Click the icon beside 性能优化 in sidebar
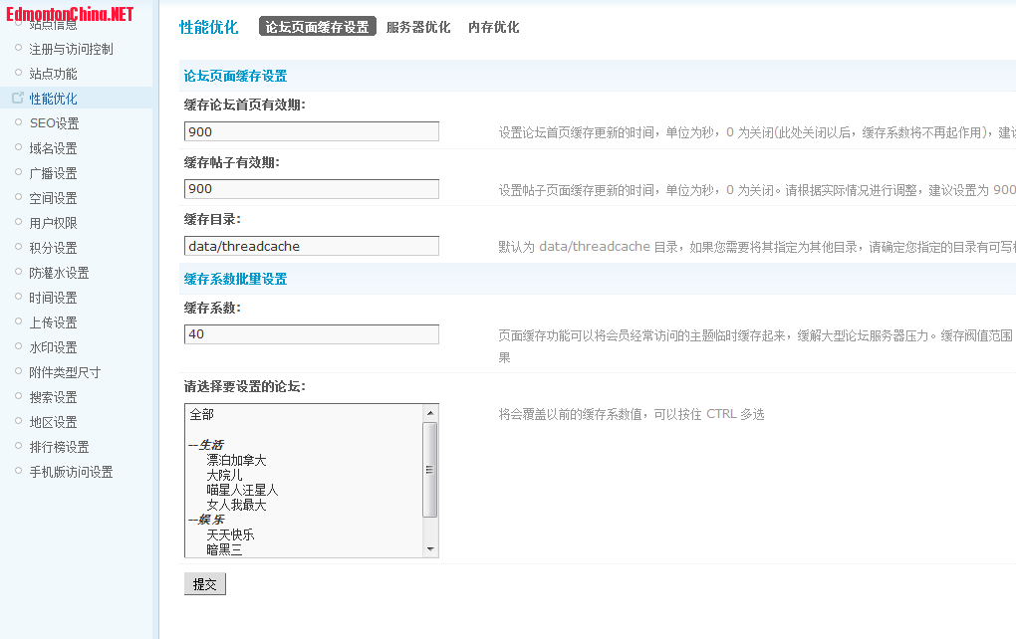The image size is (1016, 639). pyautogui.click(x=18, y=99)
